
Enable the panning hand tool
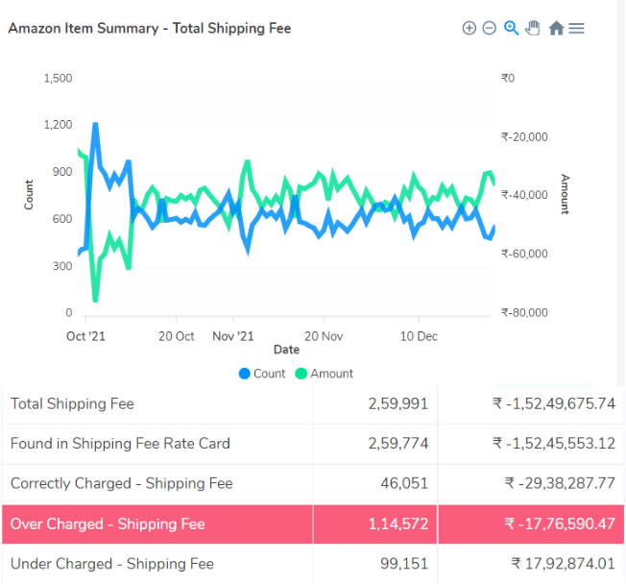(533, 29)
